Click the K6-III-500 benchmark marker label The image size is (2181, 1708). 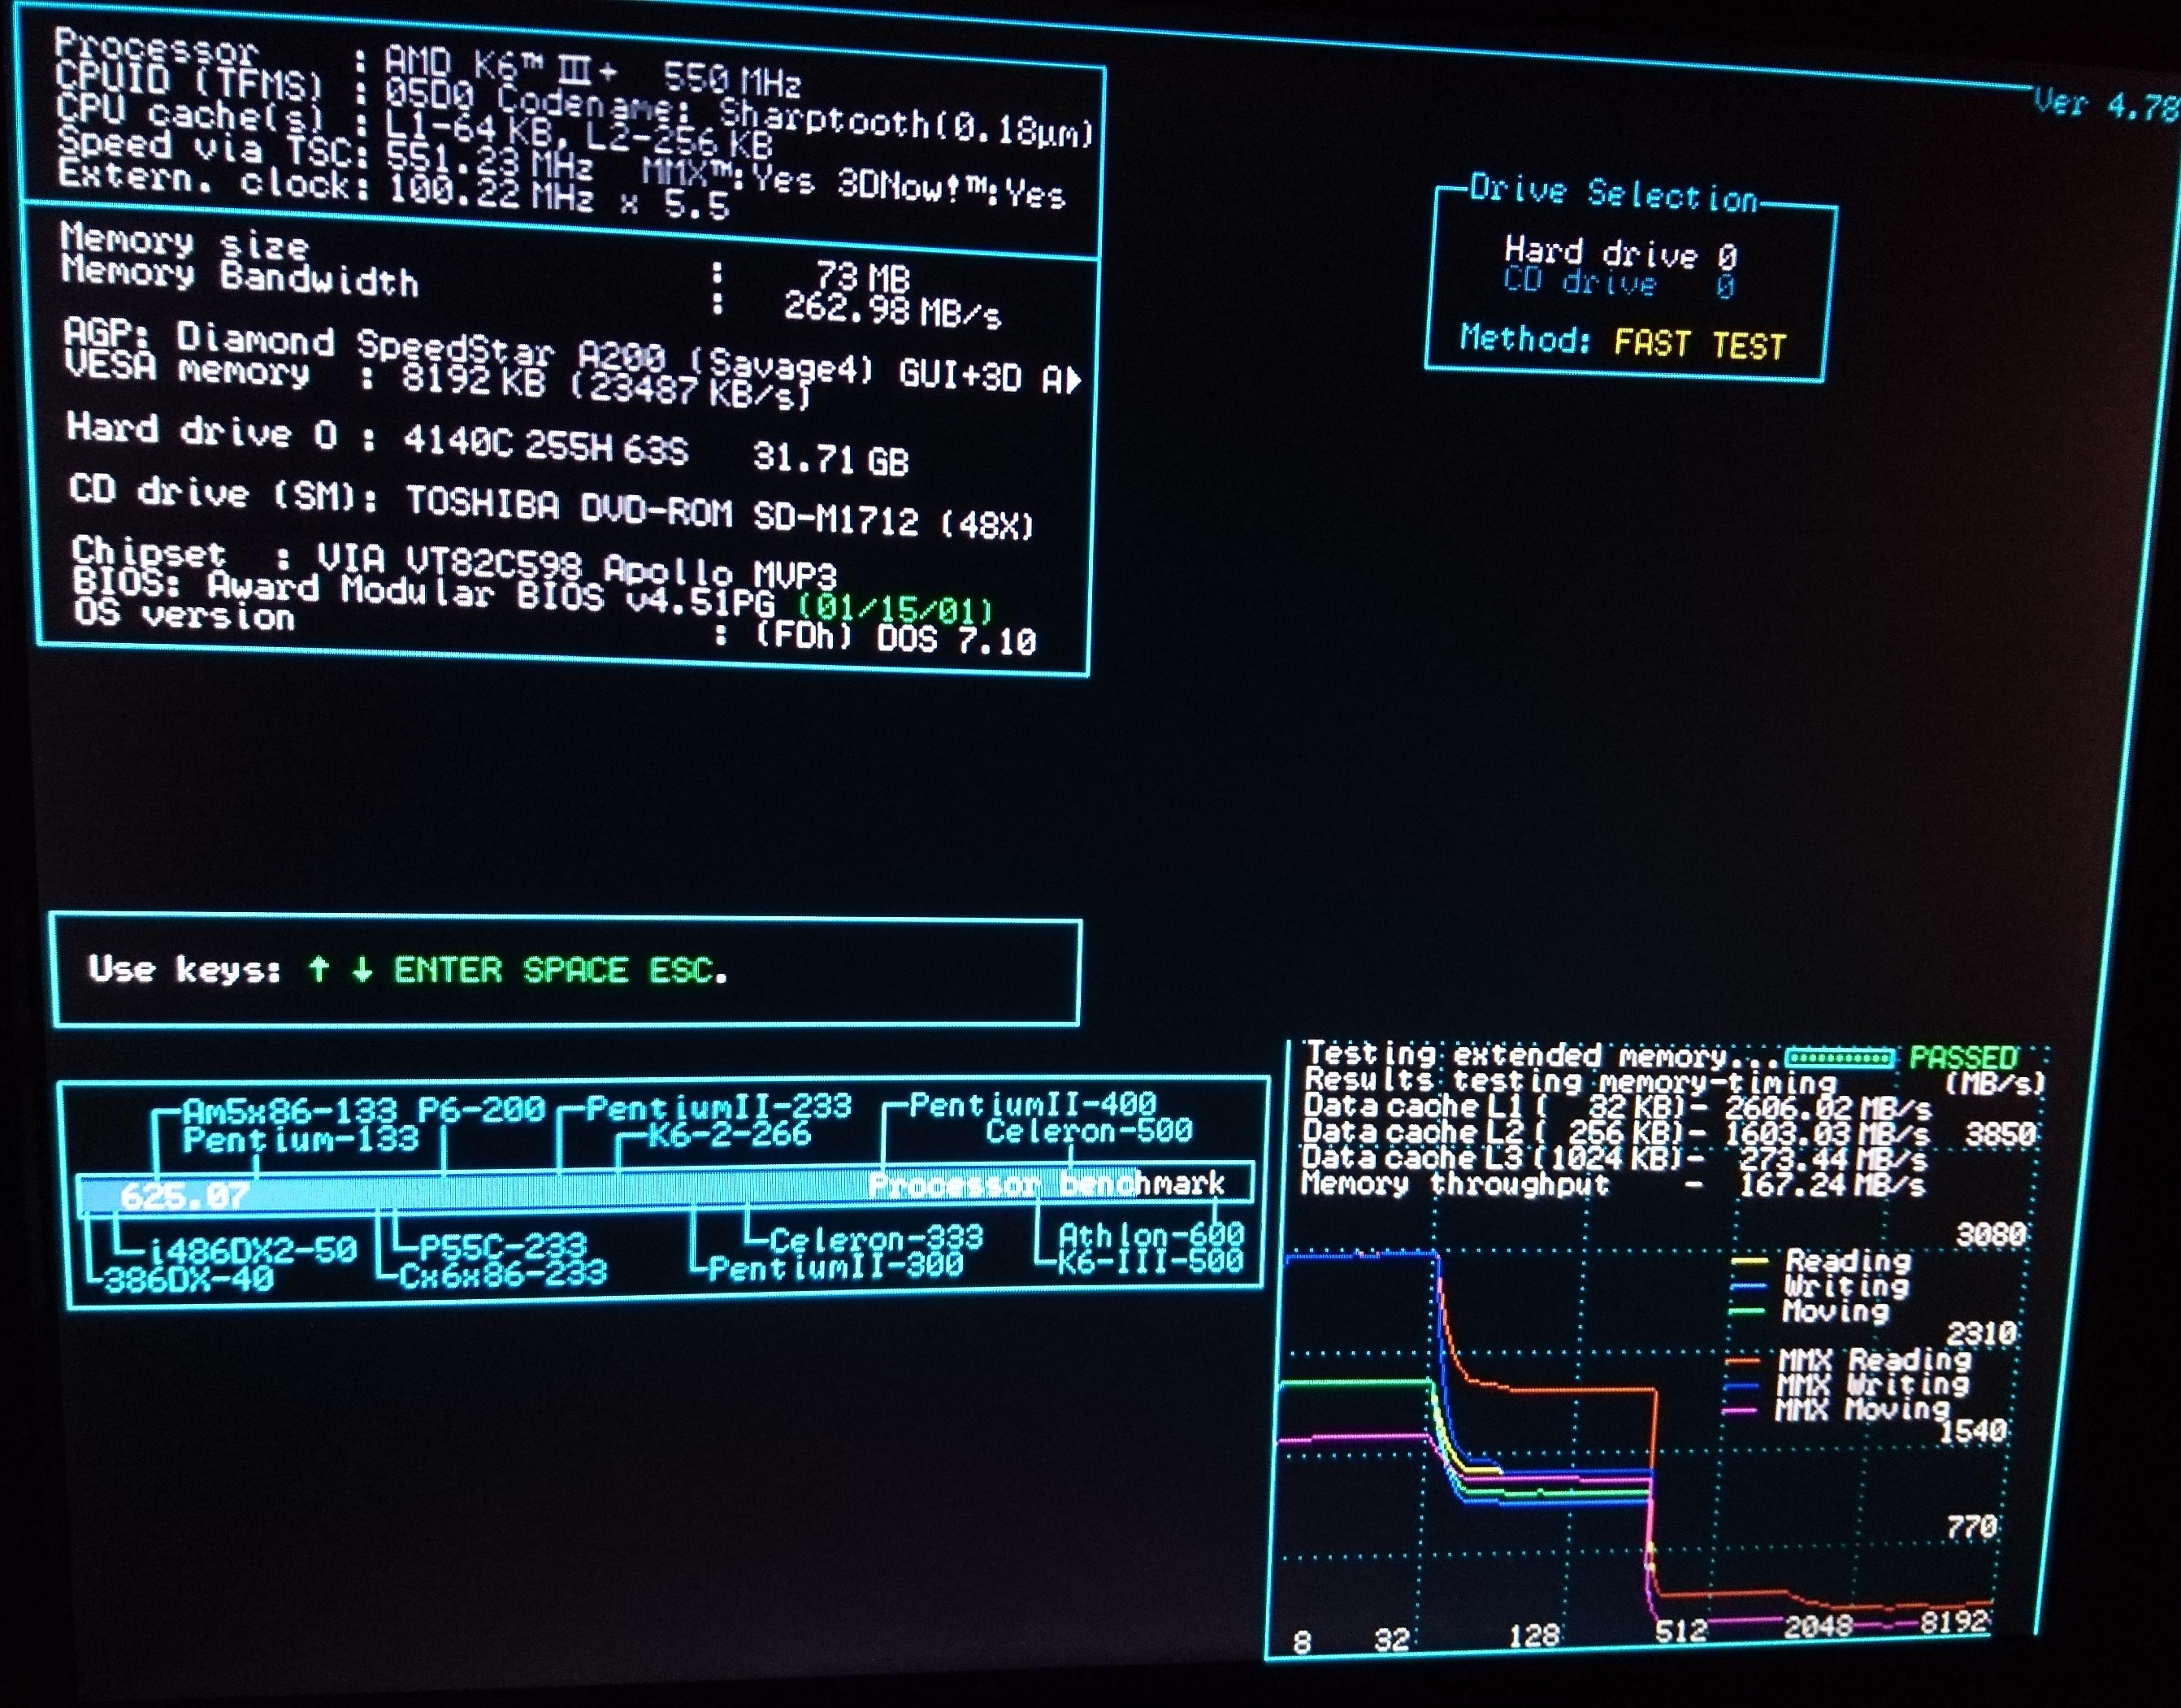[x=1150, y=1261]
